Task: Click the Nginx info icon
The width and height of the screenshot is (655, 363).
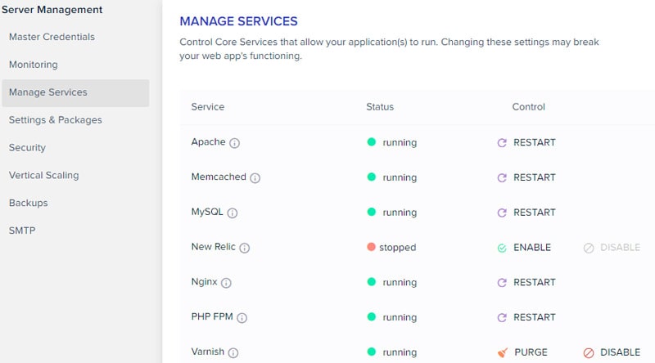Action: 226,284
